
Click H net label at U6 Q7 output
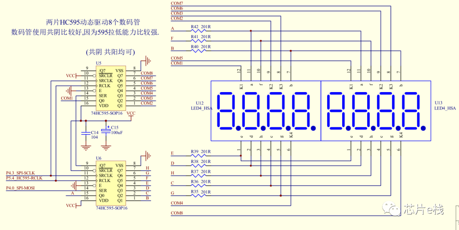pyautogui.click(x=147, y=168)
